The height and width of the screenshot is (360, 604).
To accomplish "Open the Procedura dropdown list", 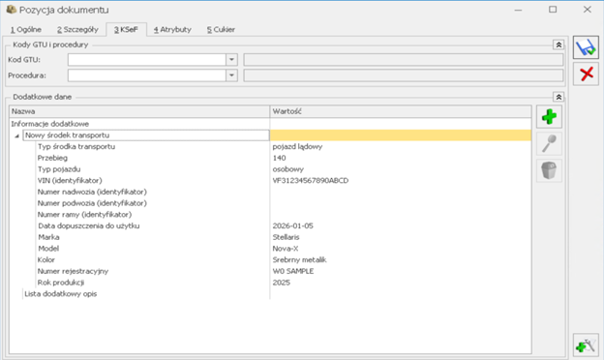I will (231, 75).
